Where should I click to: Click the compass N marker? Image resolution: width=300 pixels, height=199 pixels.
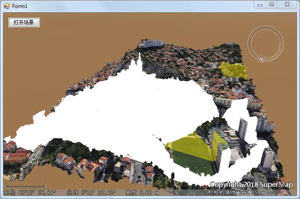pos(261,59)
